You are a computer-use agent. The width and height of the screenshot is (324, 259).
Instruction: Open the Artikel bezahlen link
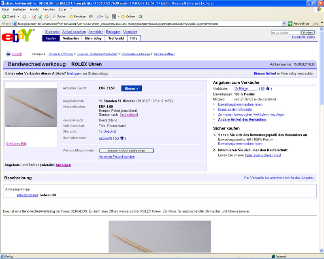(74, 32)
